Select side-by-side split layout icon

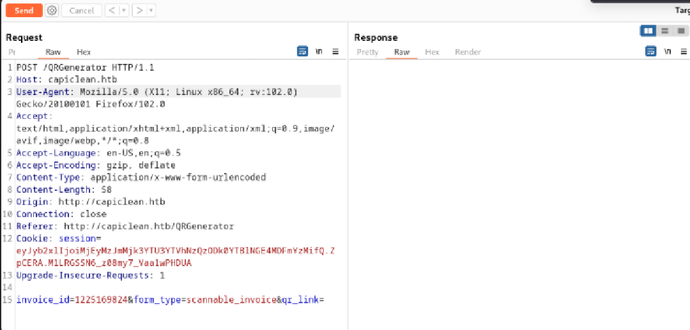[x=648, y=31]
